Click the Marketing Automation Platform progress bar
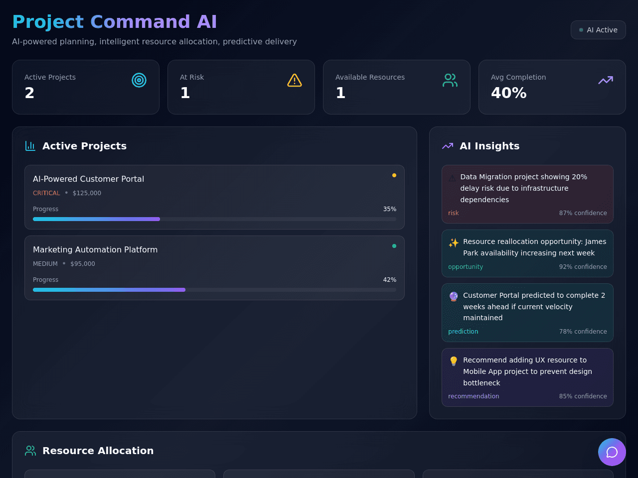Screen dimensions: 638x478 (214, 290)
